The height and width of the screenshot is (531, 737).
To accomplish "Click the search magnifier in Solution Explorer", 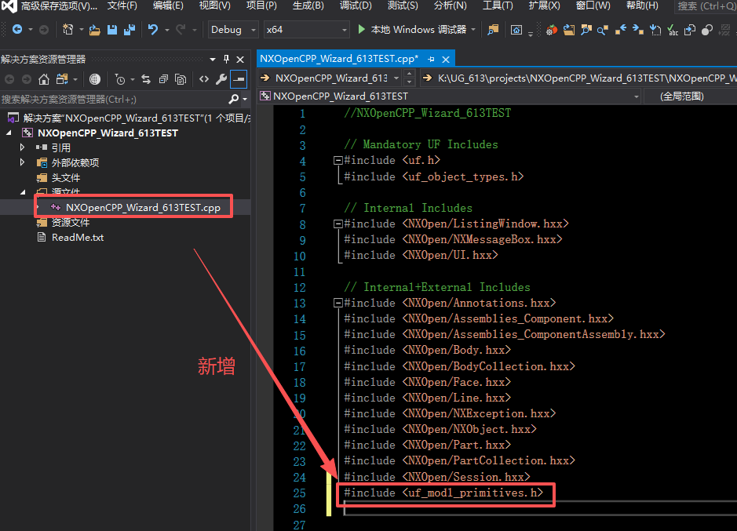I will [233, 99].
